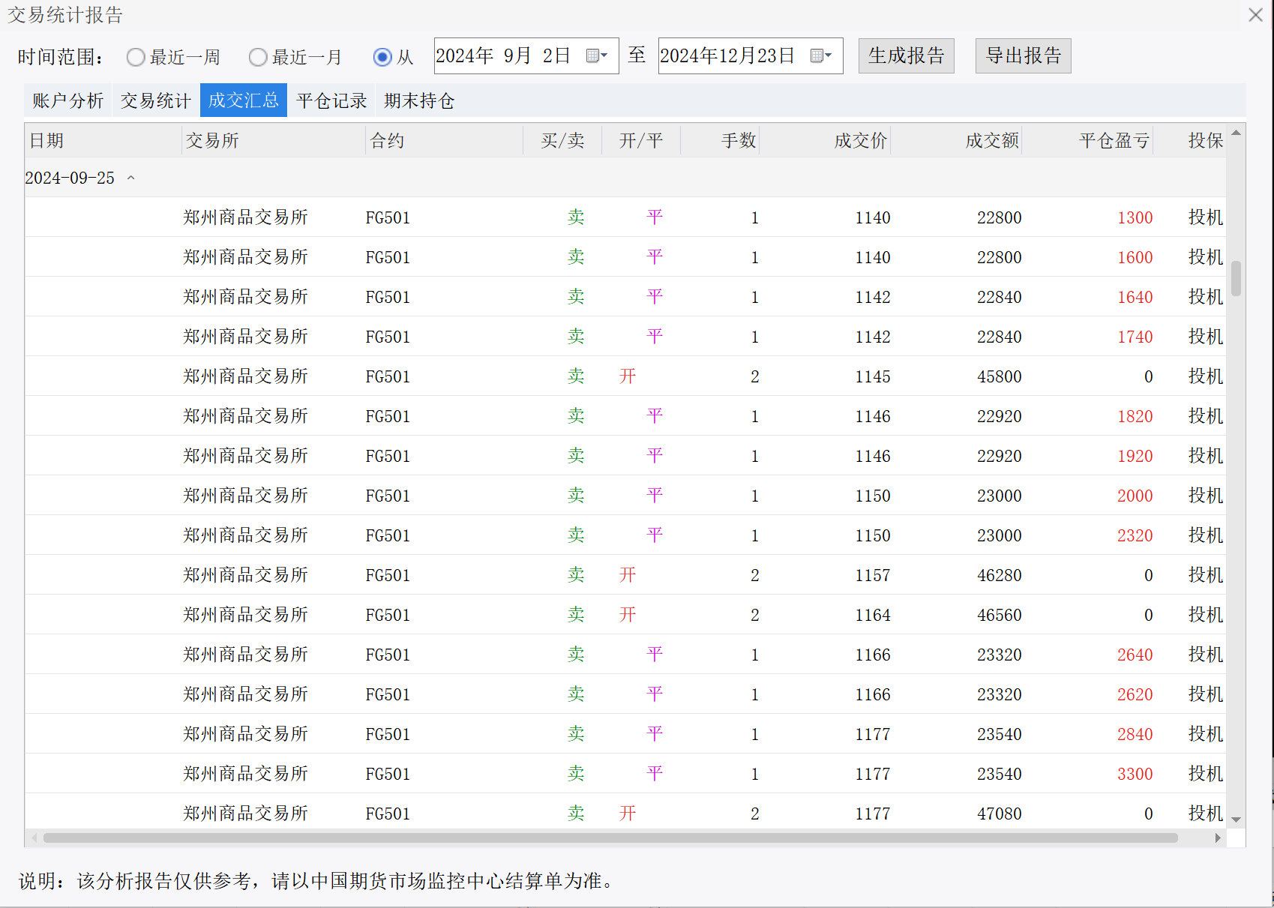This screenshot has width=1274, height=908.
Task: Click the horizontal scrollbar left arrow
Action: [33, 838]
